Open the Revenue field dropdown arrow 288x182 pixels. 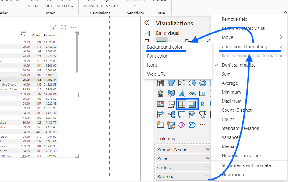tap(208, 176)
